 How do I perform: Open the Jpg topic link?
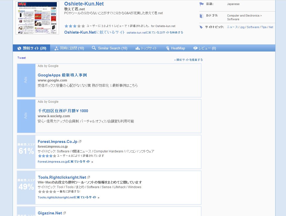[x=242, y=27]
